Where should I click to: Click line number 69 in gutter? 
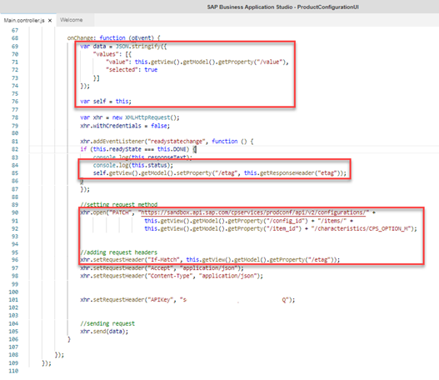point(15,46)
